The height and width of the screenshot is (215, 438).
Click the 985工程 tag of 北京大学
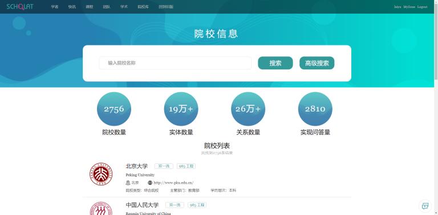(x=186, y=166)
